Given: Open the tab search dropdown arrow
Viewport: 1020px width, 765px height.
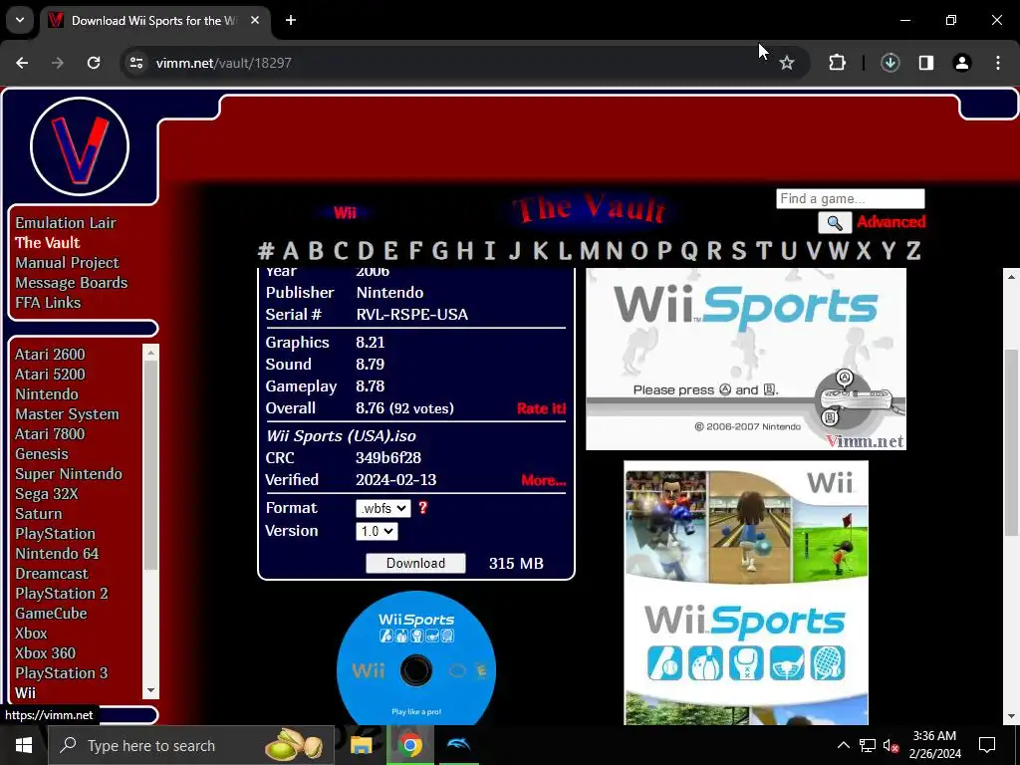Looking at the screenshot, I should pyautogui.click(x=20, y=20).
